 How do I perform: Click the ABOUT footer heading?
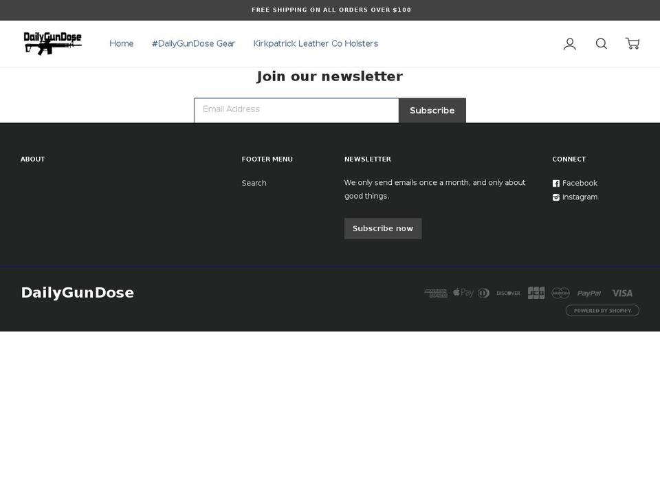(x=32, y=159)
